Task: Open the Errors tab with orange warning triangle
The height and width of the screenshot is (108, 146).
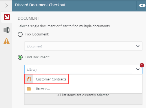Action: pyautogui.click(x=7, y=41)
